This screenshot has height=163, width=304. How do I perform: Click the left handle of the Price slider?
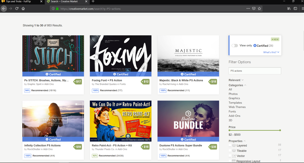point(230,130)
